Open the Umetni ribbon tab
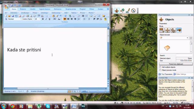 (x=32, y=9)
